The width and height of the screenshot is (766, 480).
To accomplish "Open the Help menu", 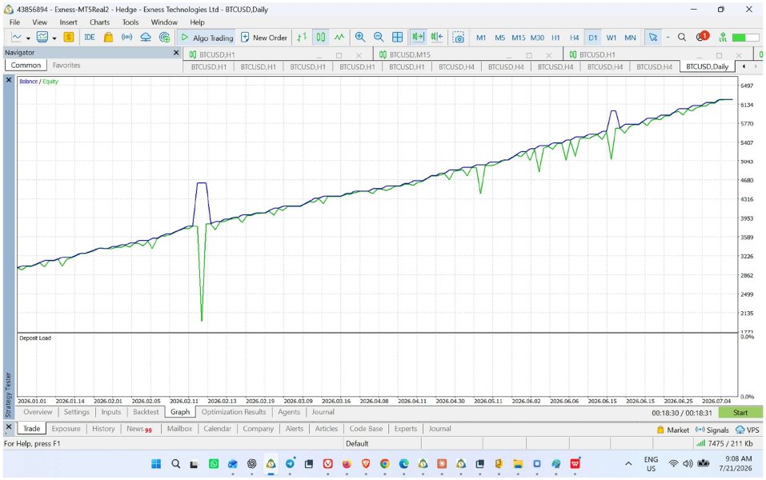I will (198, 22).
